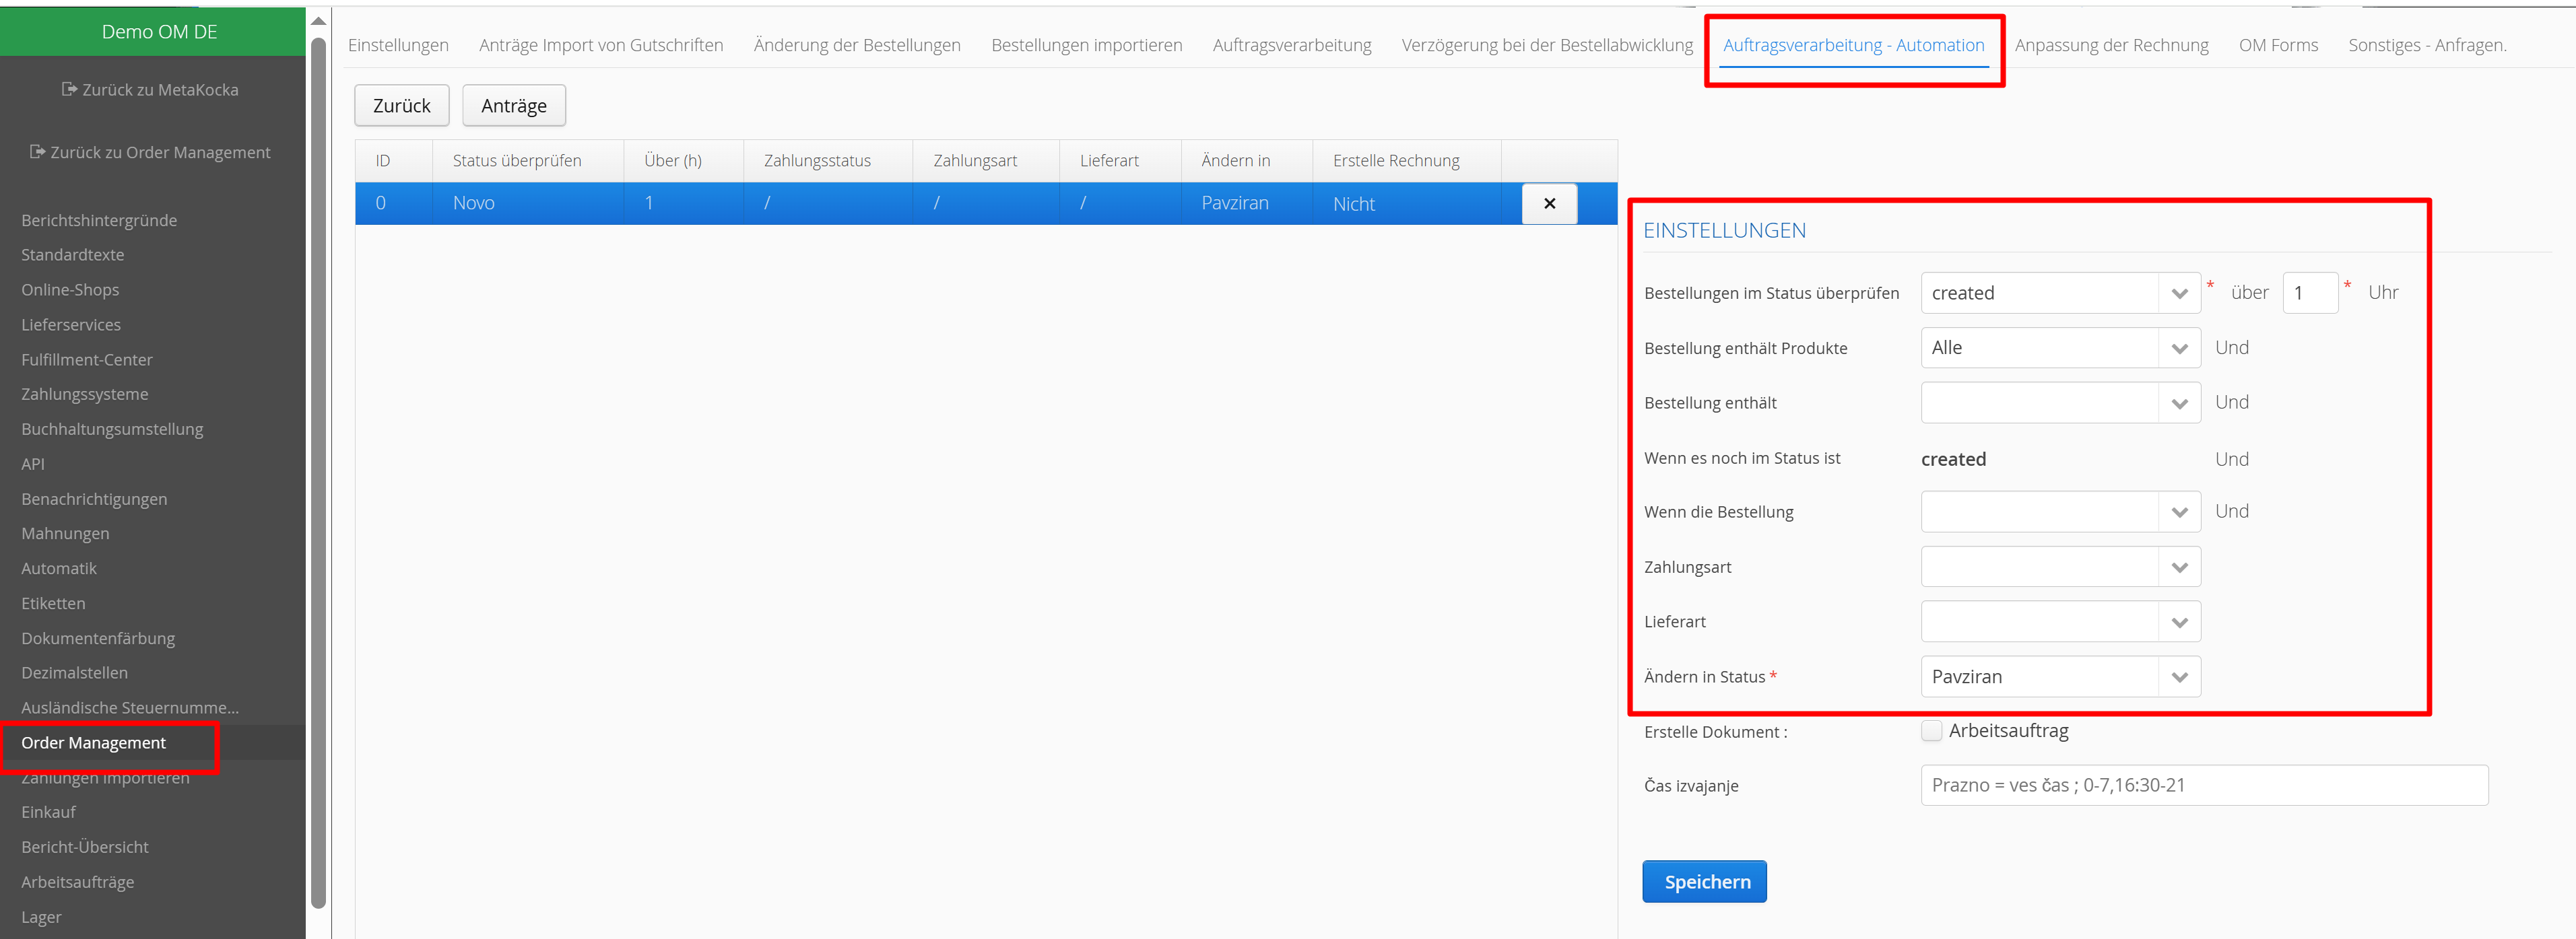Enable the Arbeitsauftrag checkbox
Image resolution: width=2576 pixels, height=939 pixels.
(x=1931, y=731)
